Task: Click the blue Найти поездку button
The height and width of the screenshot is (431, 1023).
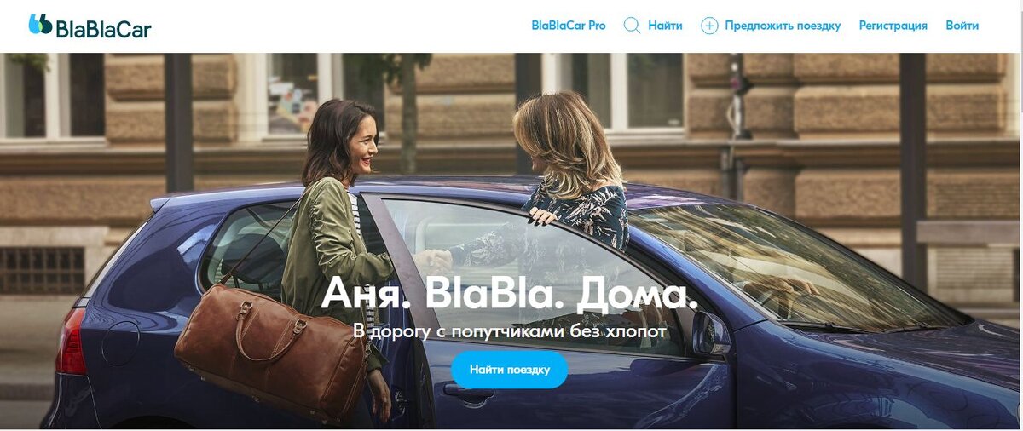Action: [x=509, y=370]
